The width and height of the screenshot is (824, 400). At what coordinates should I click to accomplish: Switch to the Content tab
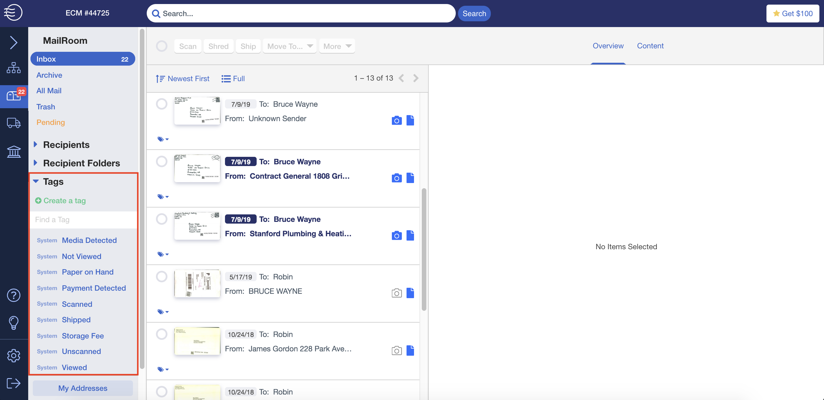(650, 46)
